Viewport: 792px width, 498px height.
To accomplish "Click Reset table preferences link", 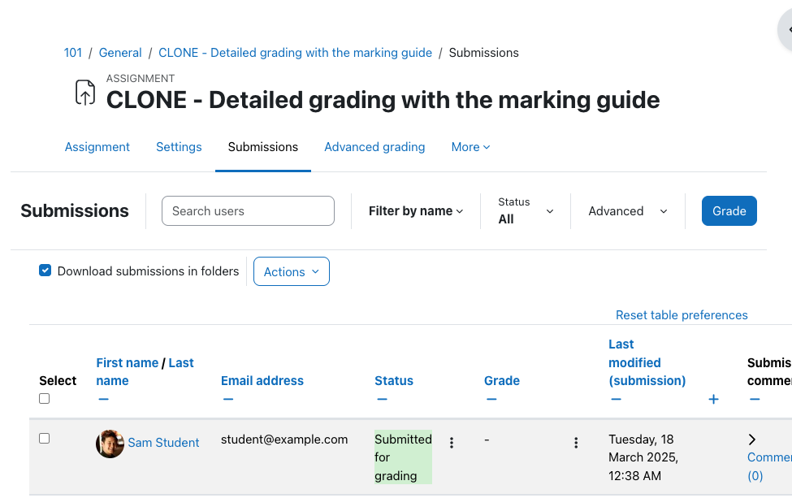I will pos(682,315).
